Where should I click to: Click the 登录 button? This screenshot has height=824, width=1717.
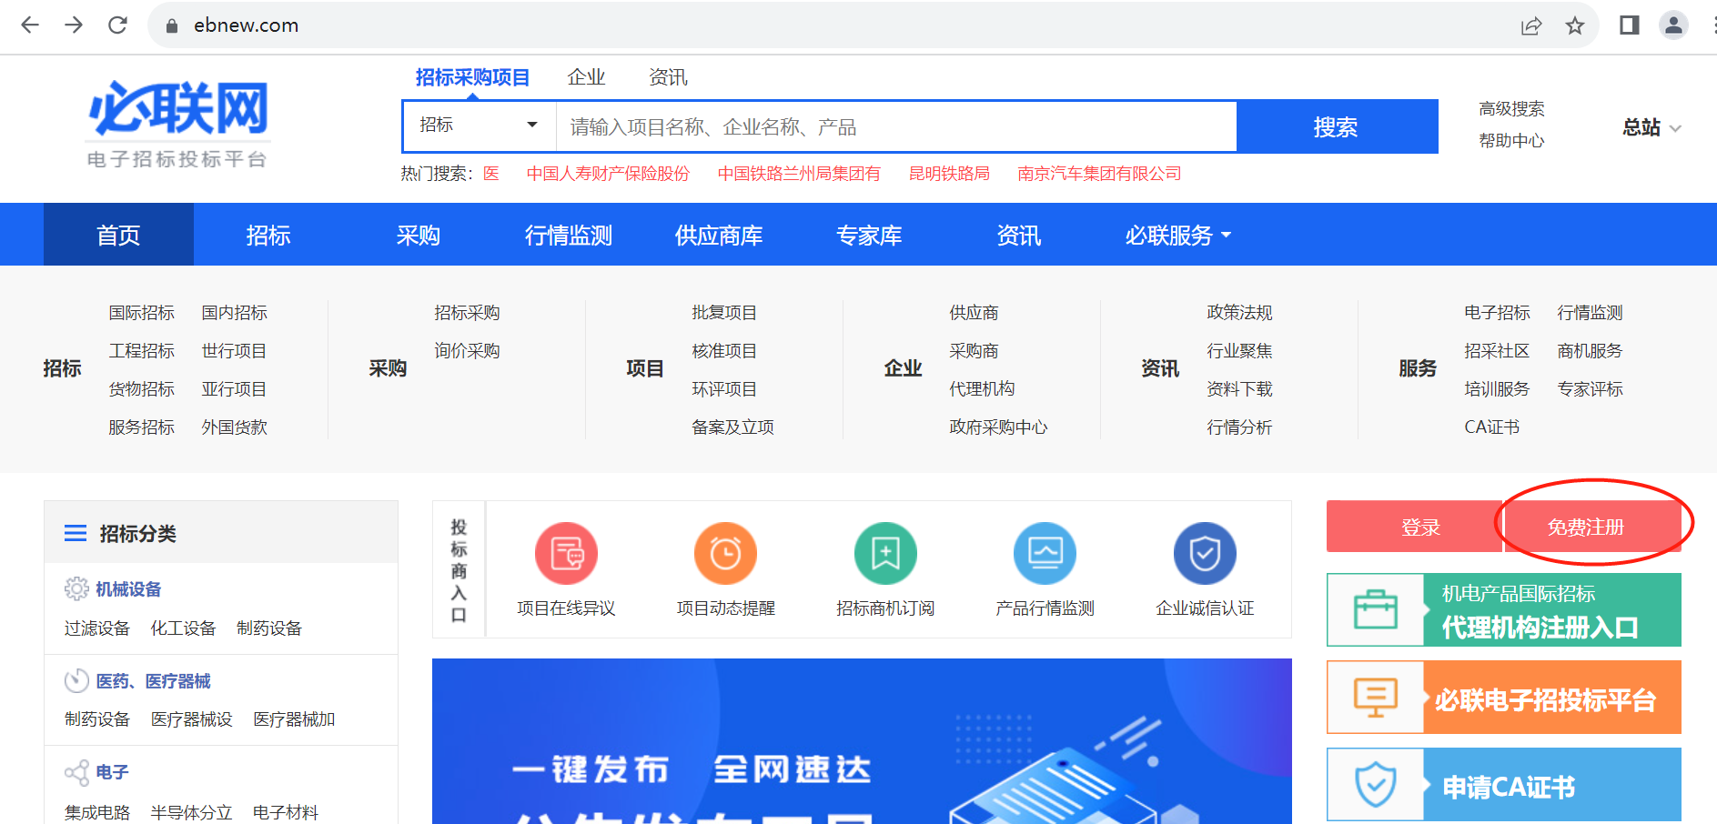coord(1419,527)
